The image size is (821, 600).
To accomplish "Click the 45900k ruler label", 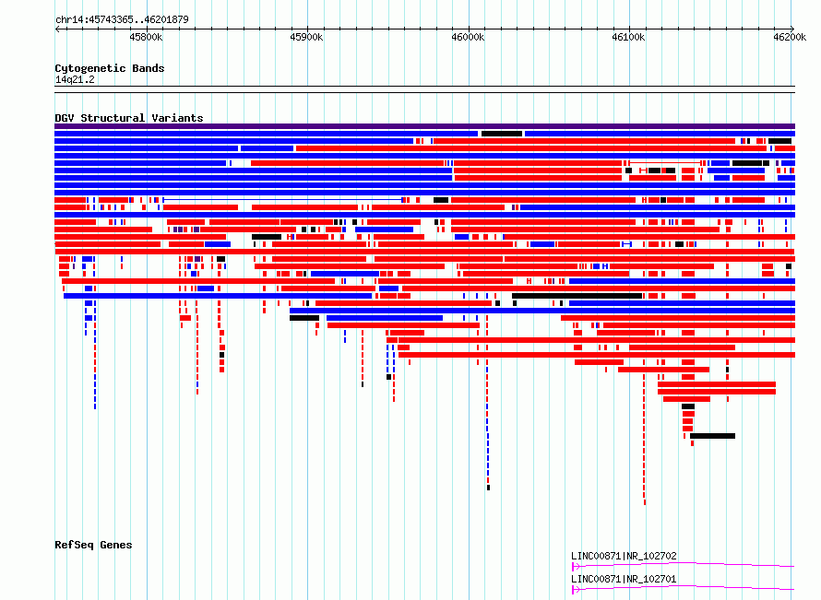I will point(306,37).
